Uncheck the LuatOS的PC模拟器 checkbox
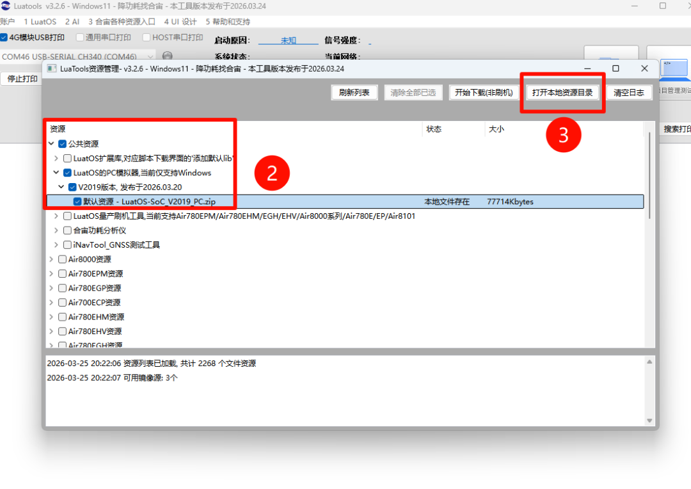 pyautogui.click(x=67, y=173)
